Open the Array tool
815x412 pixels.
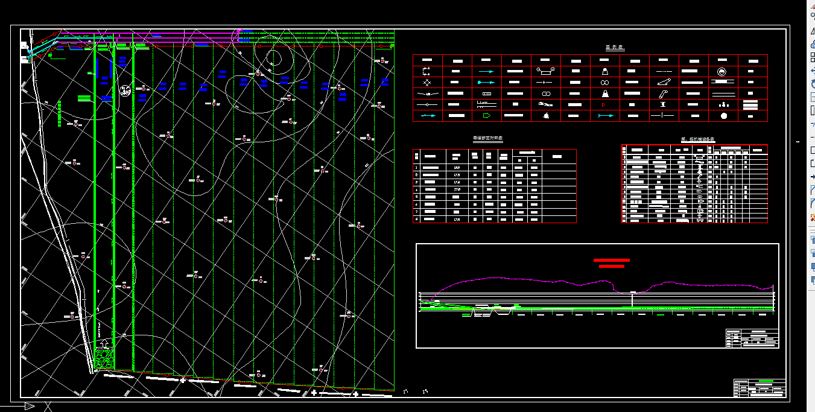(812, 57)
